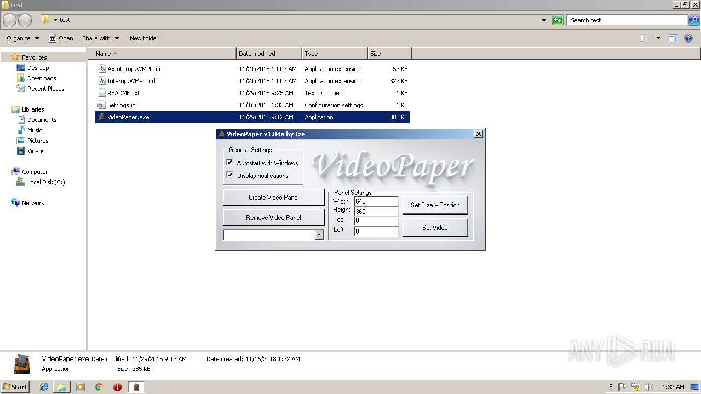Click the Left input field
The image size is (701, 394).
tap(376, 231)
